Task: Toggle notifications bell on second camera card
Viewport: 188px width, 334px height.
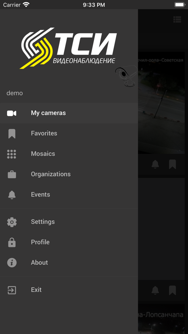Action: tap(155, 290)
